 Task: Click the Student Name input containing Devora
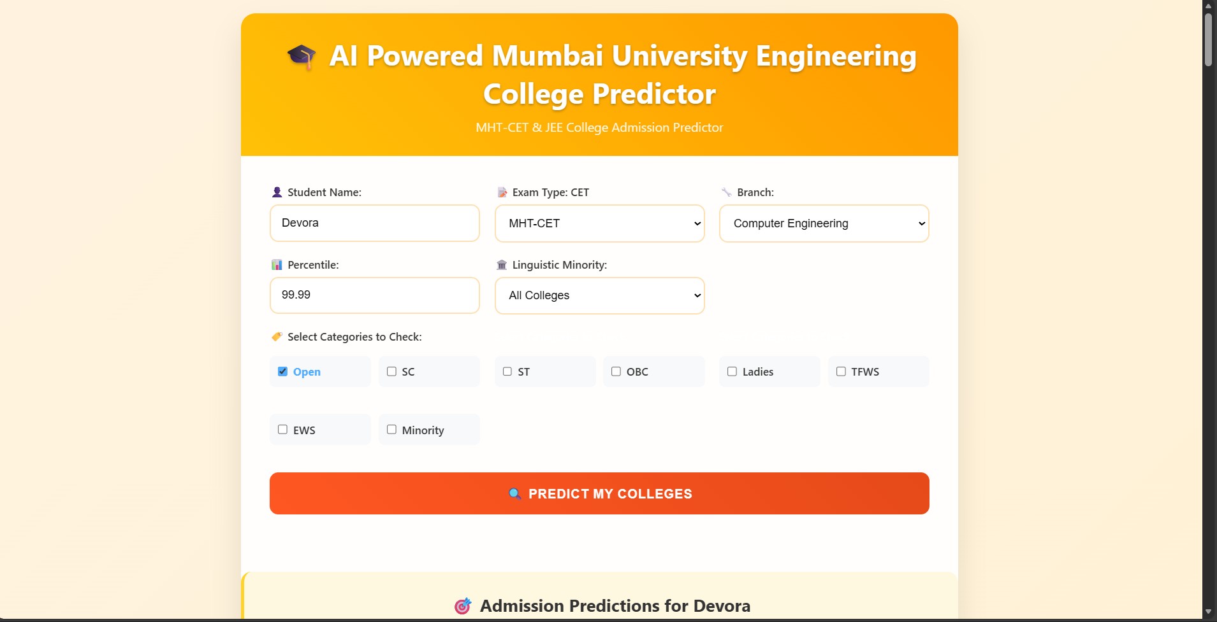point(374,223)
